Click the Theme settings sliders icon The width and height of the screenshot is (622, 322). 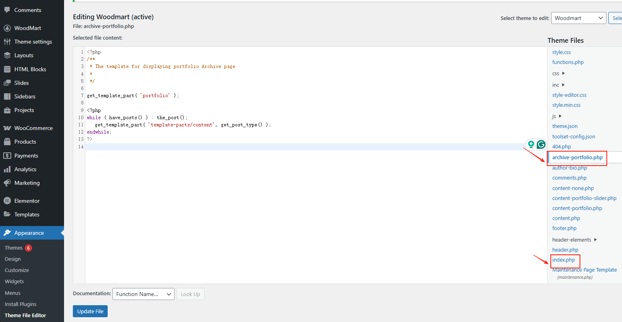point(7,42)
